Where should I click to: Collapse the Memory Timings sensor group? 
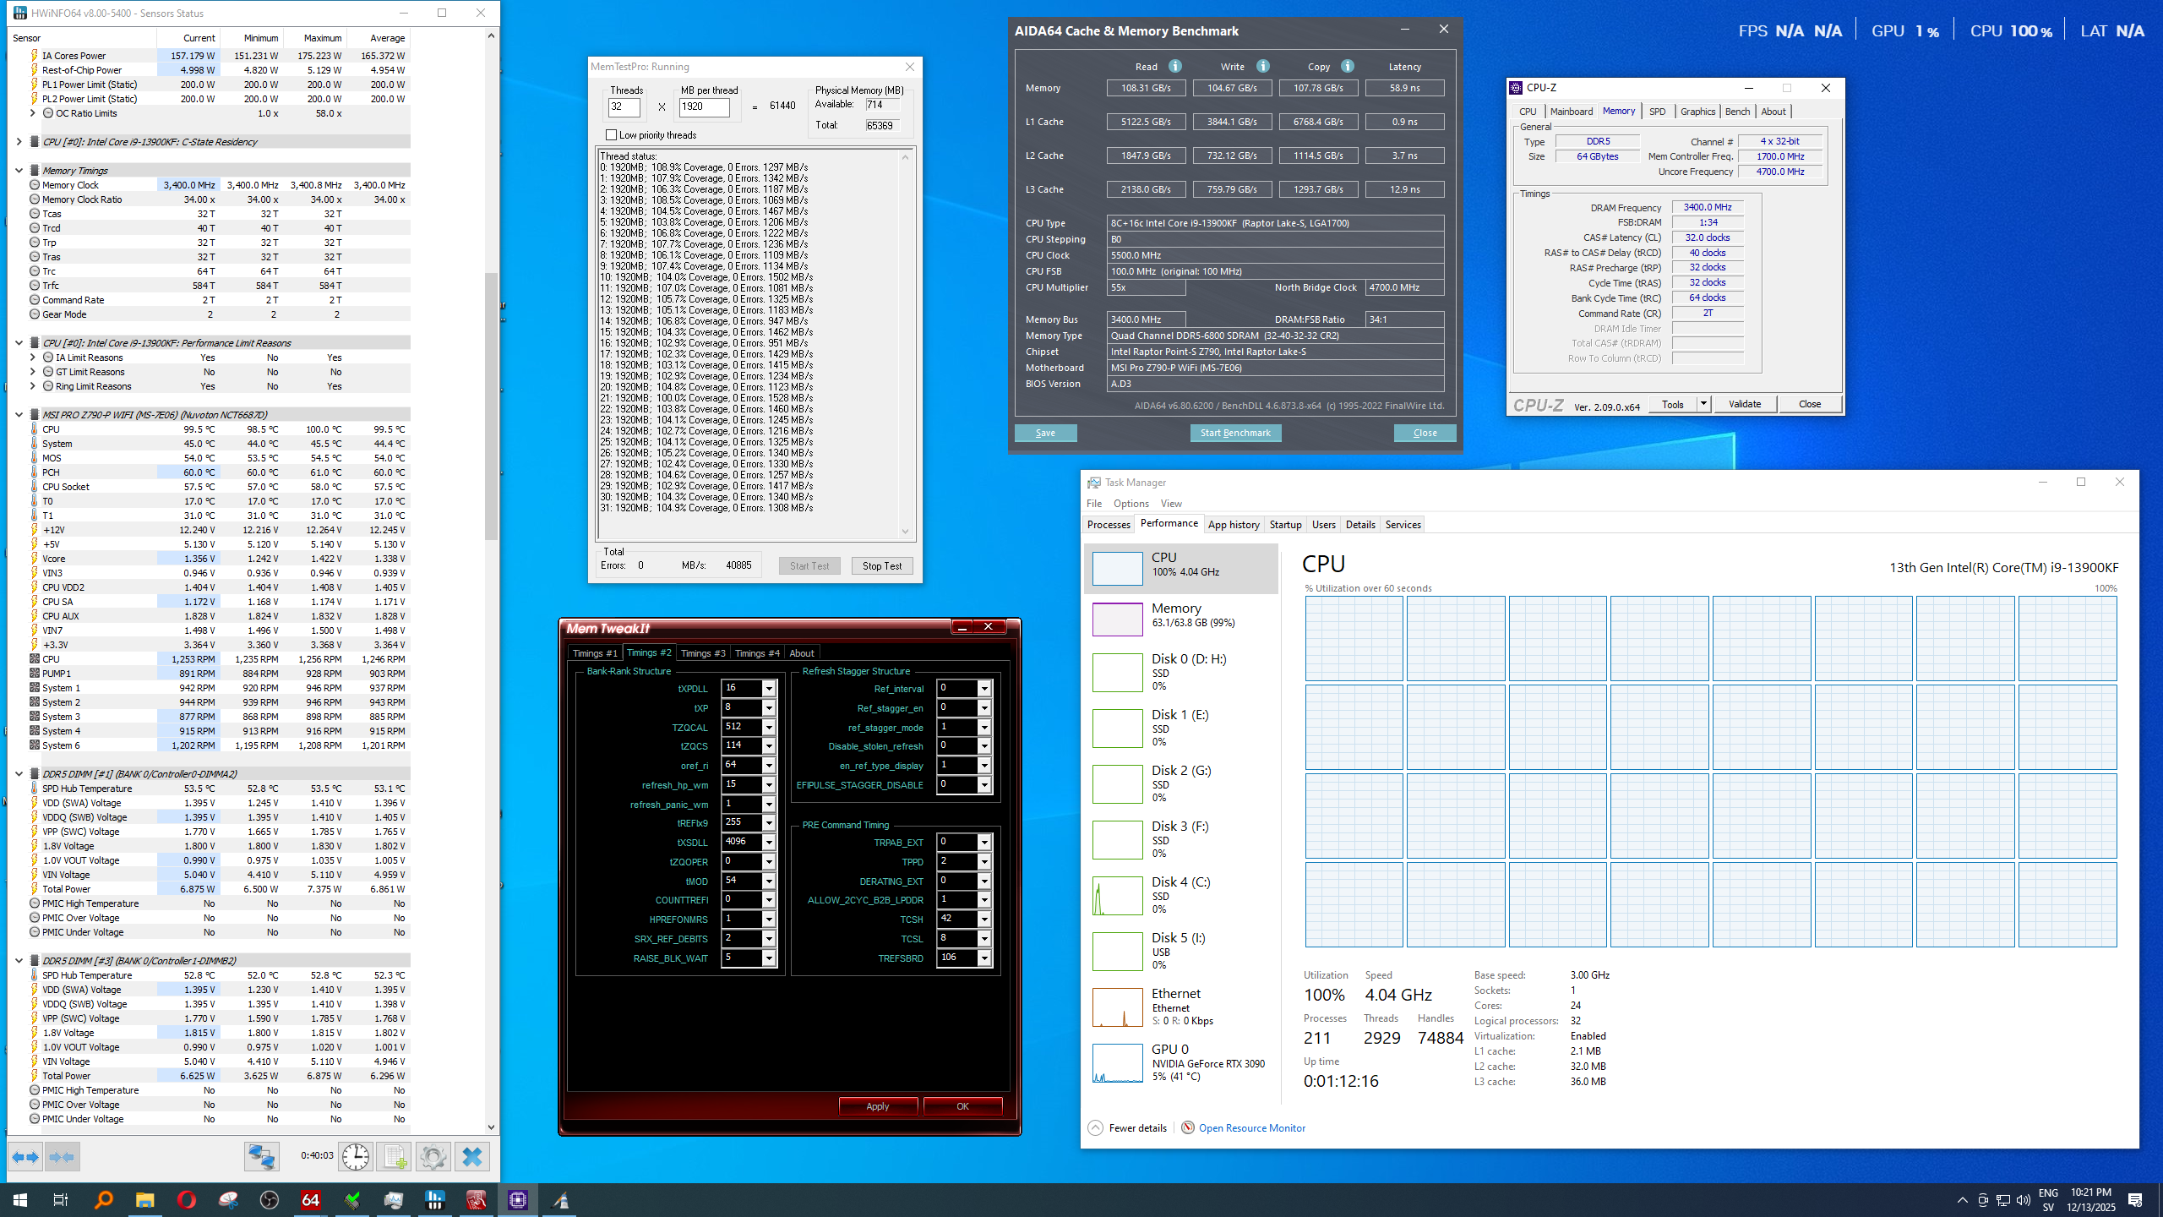[x=19, y=171]
